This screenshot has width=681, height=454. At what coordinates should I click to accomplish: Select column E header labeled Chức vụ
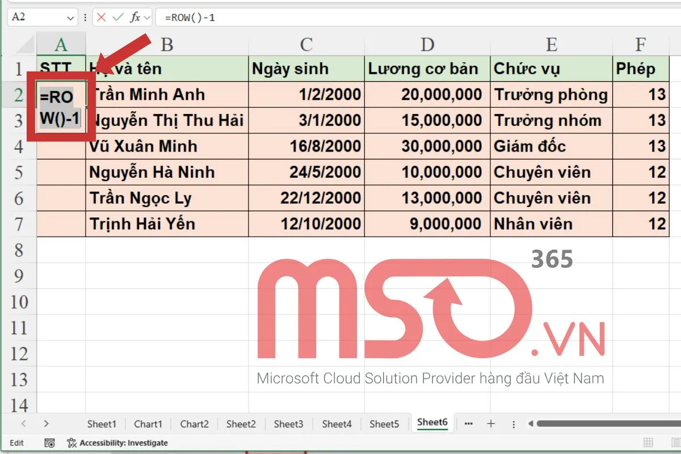[552, 44]
